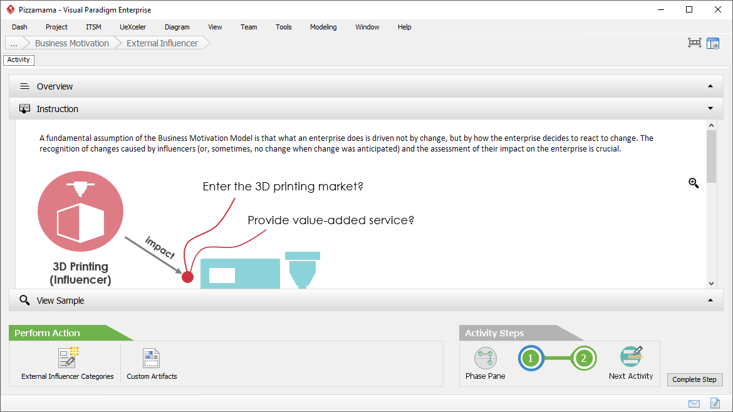Expand the View Sample section
The image size is (733, 412).
(x=710, y=301)
